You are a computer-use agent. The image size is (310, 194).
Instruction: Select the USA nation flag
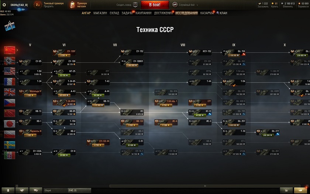(10, 71)
